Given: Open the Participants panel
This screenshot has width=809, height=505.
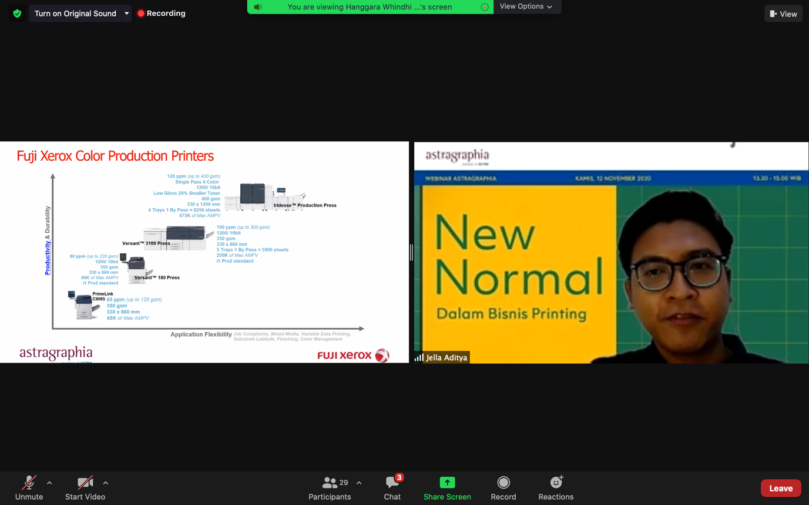Looking at the screenshot, I should click(x=330, y=488).
